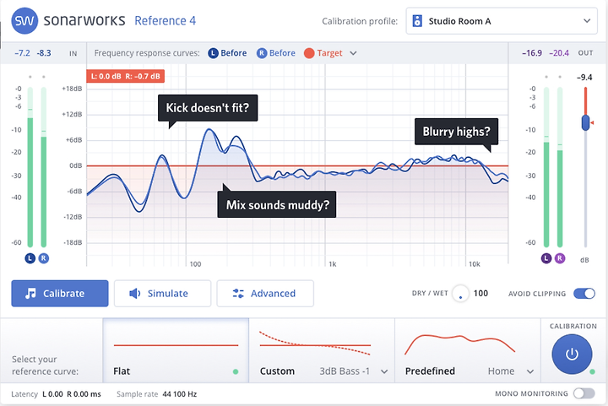
Task: Click the input R channel badge
Action: pos(43,258)
